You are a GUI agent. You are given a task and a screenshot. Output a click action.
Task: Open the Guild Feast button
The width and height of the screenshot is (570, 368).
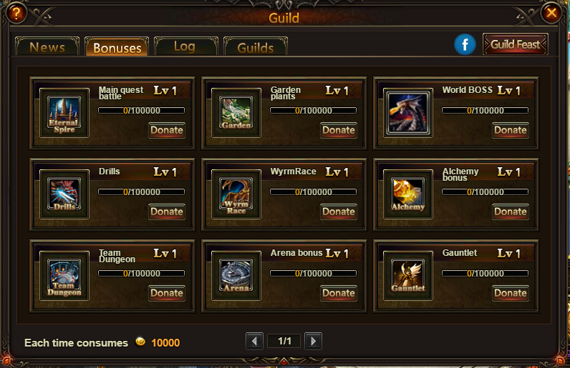point(515,44)
